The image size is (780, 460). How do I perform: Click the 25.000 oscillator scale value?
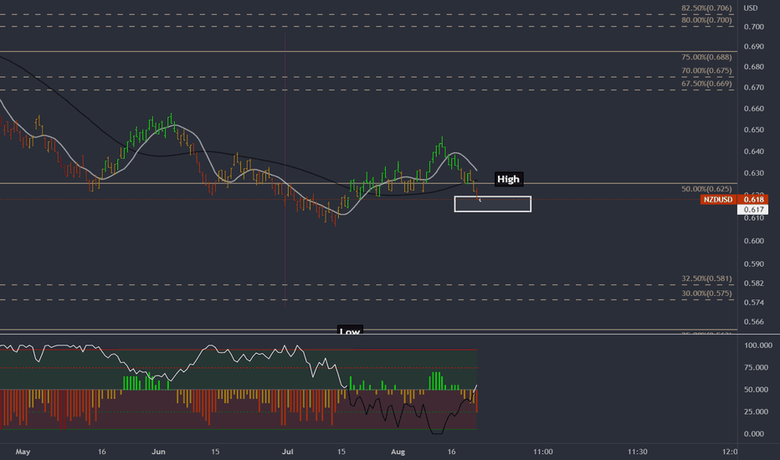coord(756,411)
